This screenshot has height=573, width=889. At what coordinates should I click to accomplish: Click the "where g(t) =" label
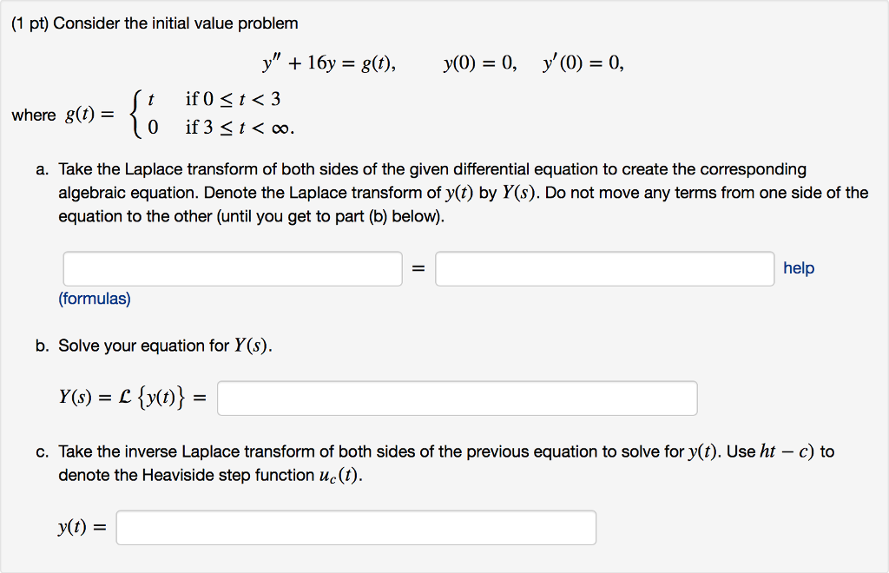63,115
